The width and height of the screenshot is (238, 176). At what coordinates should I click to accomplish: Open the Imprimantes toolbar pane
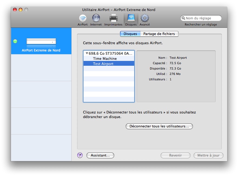[x=113, y=20]
